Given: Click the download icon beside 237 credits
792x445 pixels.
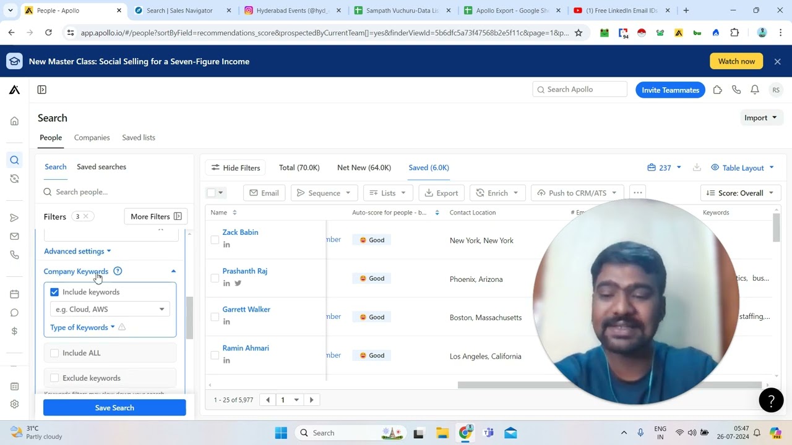Looking at the screenshot, I should (x=697, y=167).
